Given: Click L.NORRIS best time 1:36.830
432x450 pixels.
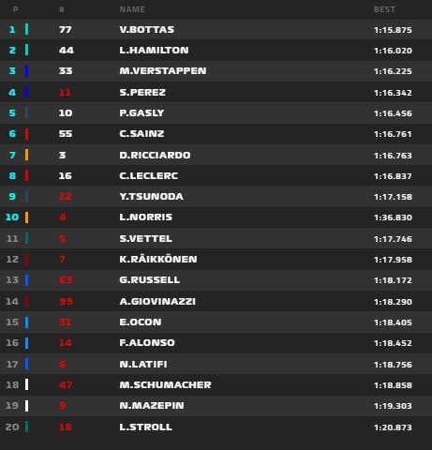Looking at the screenshot, I should click(393, 217).
